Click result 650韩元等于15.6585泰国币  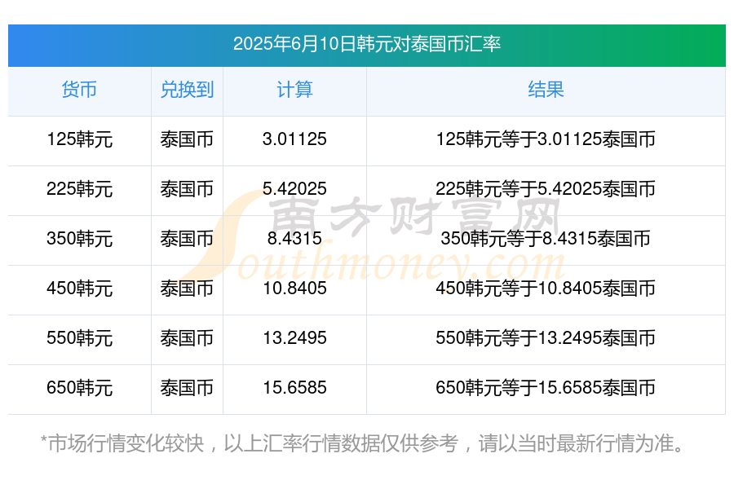pos(546,388)
